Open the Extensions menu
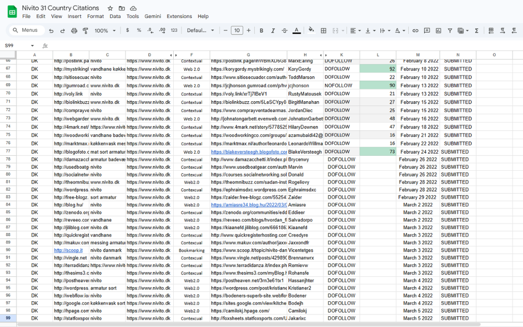This screenshot has width=523, height=327. [x=179, y=16]
